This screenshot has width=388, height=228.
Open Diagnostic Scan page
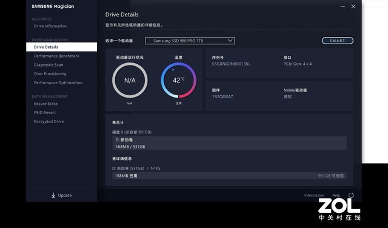(x=48, y=65)
